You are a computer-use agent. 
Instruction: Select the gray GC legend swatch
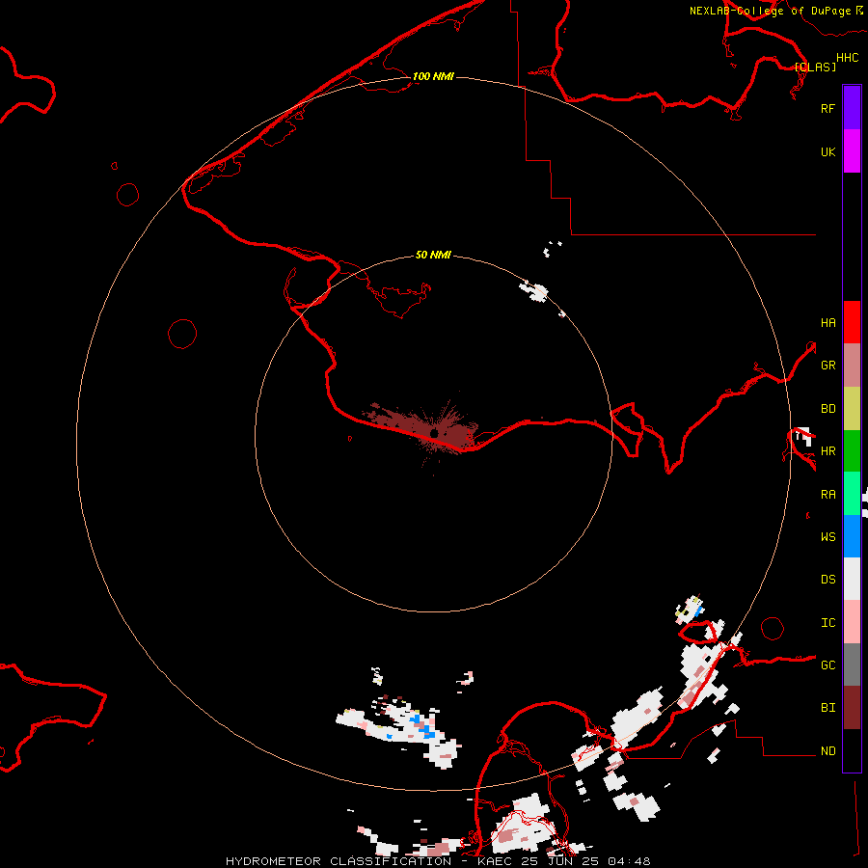pos(852,665)
